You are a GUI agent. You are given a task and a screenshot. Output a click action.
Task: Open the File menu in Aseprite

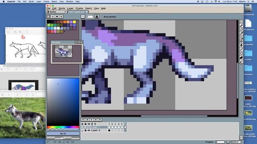pos(49,8)
